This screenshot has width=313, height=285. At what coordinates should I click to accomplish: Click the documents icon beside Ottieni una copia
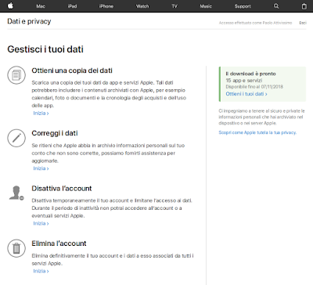pos(16,75)
